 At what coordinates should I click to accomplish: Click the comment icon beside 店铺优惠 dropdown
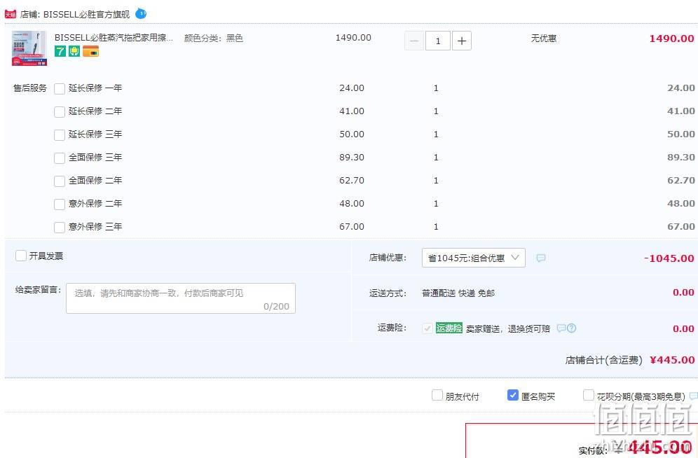click(x=541, y=258)
